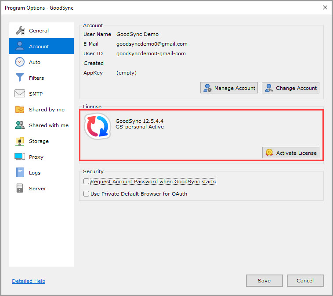333x296 pixels.
Task: Switch to the Auto options tab
Action: coord(41,62)
